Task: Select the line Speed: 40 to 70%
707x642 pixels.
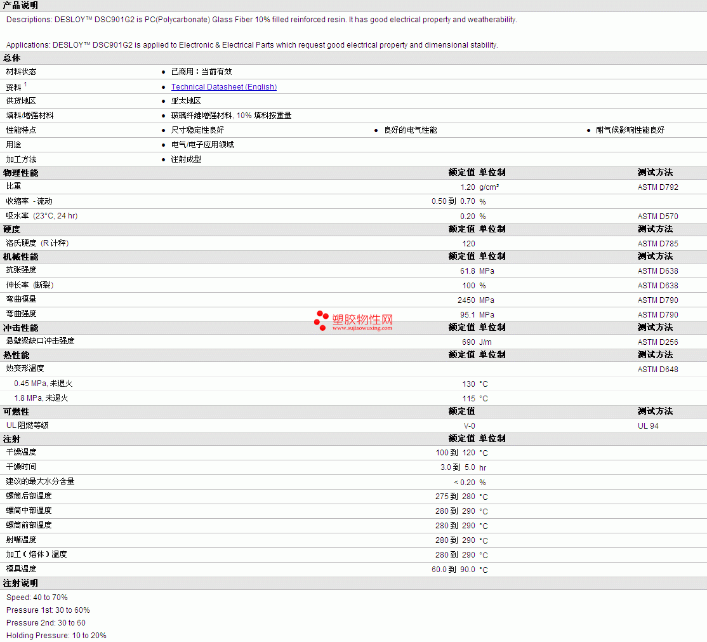Action: coord(37,598)
